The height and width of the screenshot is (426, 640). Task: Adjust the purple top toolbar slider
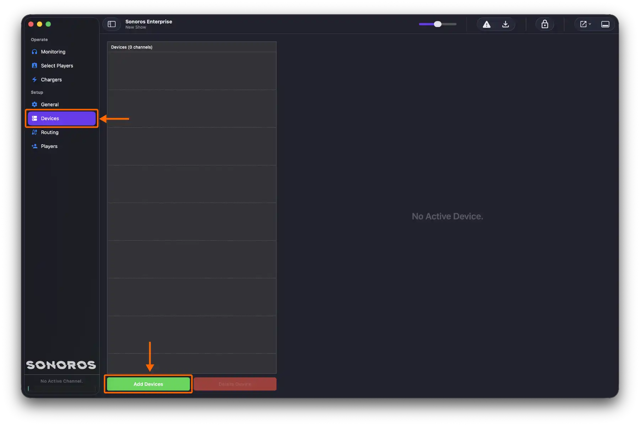point(437,24)
